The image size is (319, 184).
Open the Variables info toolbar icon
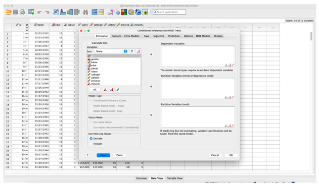(70, 12)
